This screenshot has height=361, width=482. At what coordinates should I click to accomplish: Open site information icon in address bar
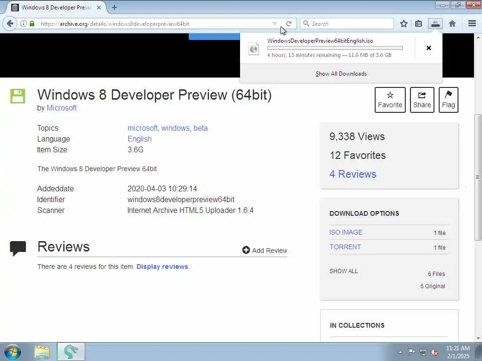[x=24, y=24]
